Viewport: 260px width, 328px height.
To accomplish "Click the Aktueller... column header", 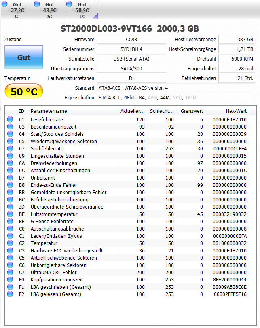I will [x=132, y=111].
